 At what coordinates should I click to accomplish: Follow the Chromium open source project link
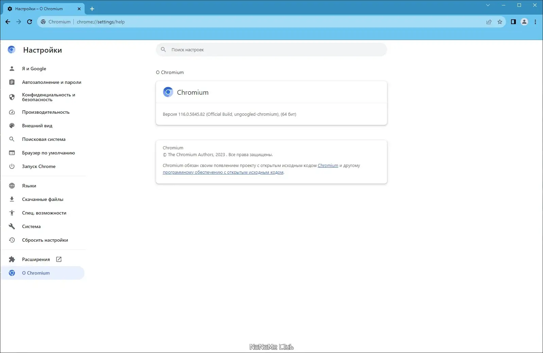328,166
